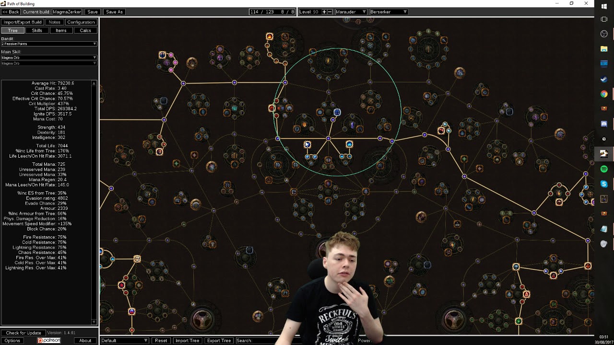Select the Average Hit stat line
Image resolution: width=614 pixels, height=345 pixels.
(x=52, y=83)
